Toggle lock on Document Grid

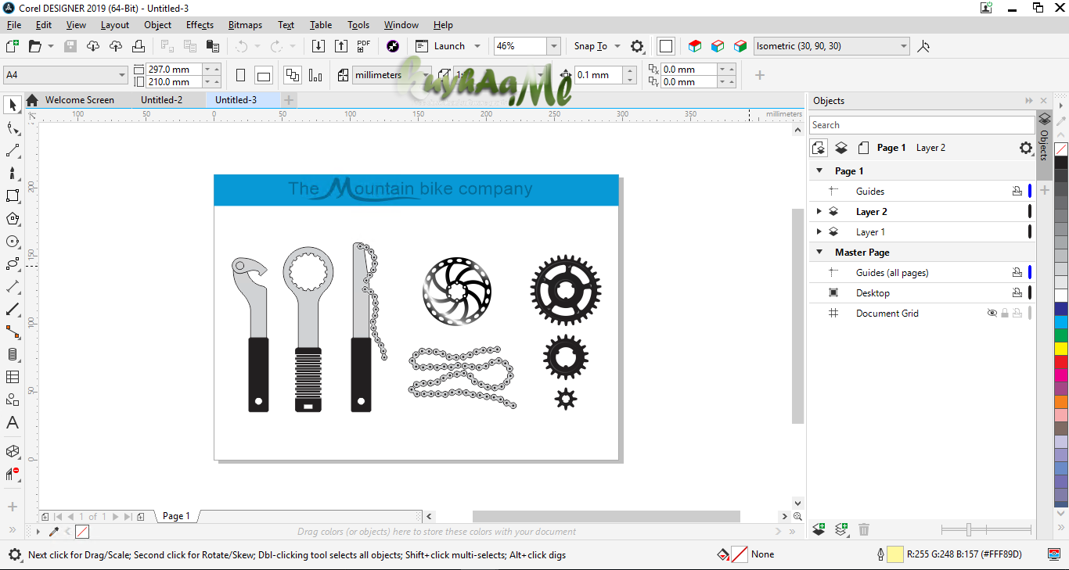(x=1005, y=314)
